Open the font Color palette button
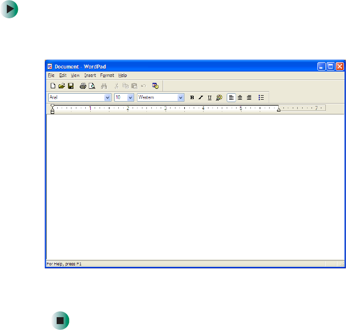Screen dimensions: 346x330 (x=219, y=97)
